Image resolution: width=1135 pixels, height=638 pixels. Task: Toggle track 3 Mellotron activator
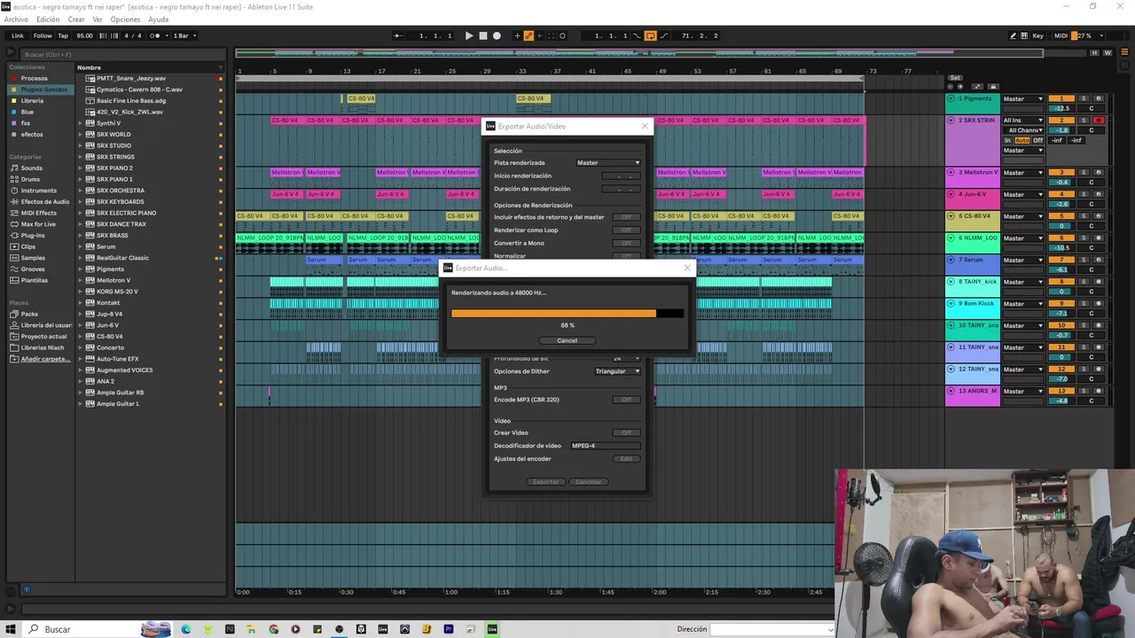1061,173
